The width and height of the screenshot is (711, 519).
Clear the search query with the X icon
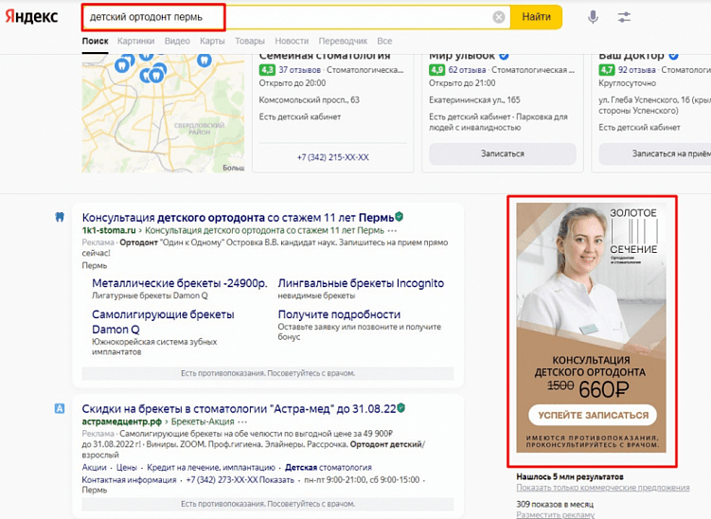[498, 17]
